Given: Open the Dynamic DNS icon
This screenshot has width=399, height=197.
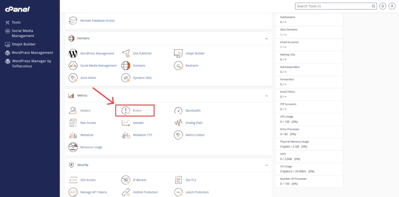Looking at the screenshot, I should [126, 78].
